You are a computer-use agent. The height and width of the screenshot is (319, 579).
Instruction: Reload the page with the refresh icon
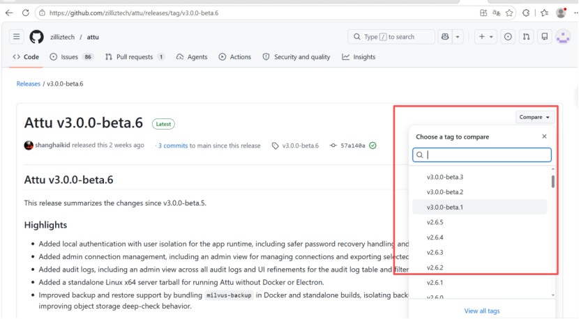[x=26, y=13]
